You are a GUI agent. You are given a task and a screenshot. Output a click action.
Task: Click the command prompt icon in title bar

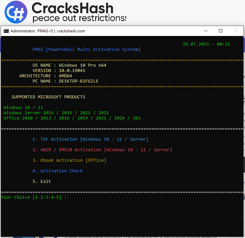pyautogui.click(x=6, y=31)
